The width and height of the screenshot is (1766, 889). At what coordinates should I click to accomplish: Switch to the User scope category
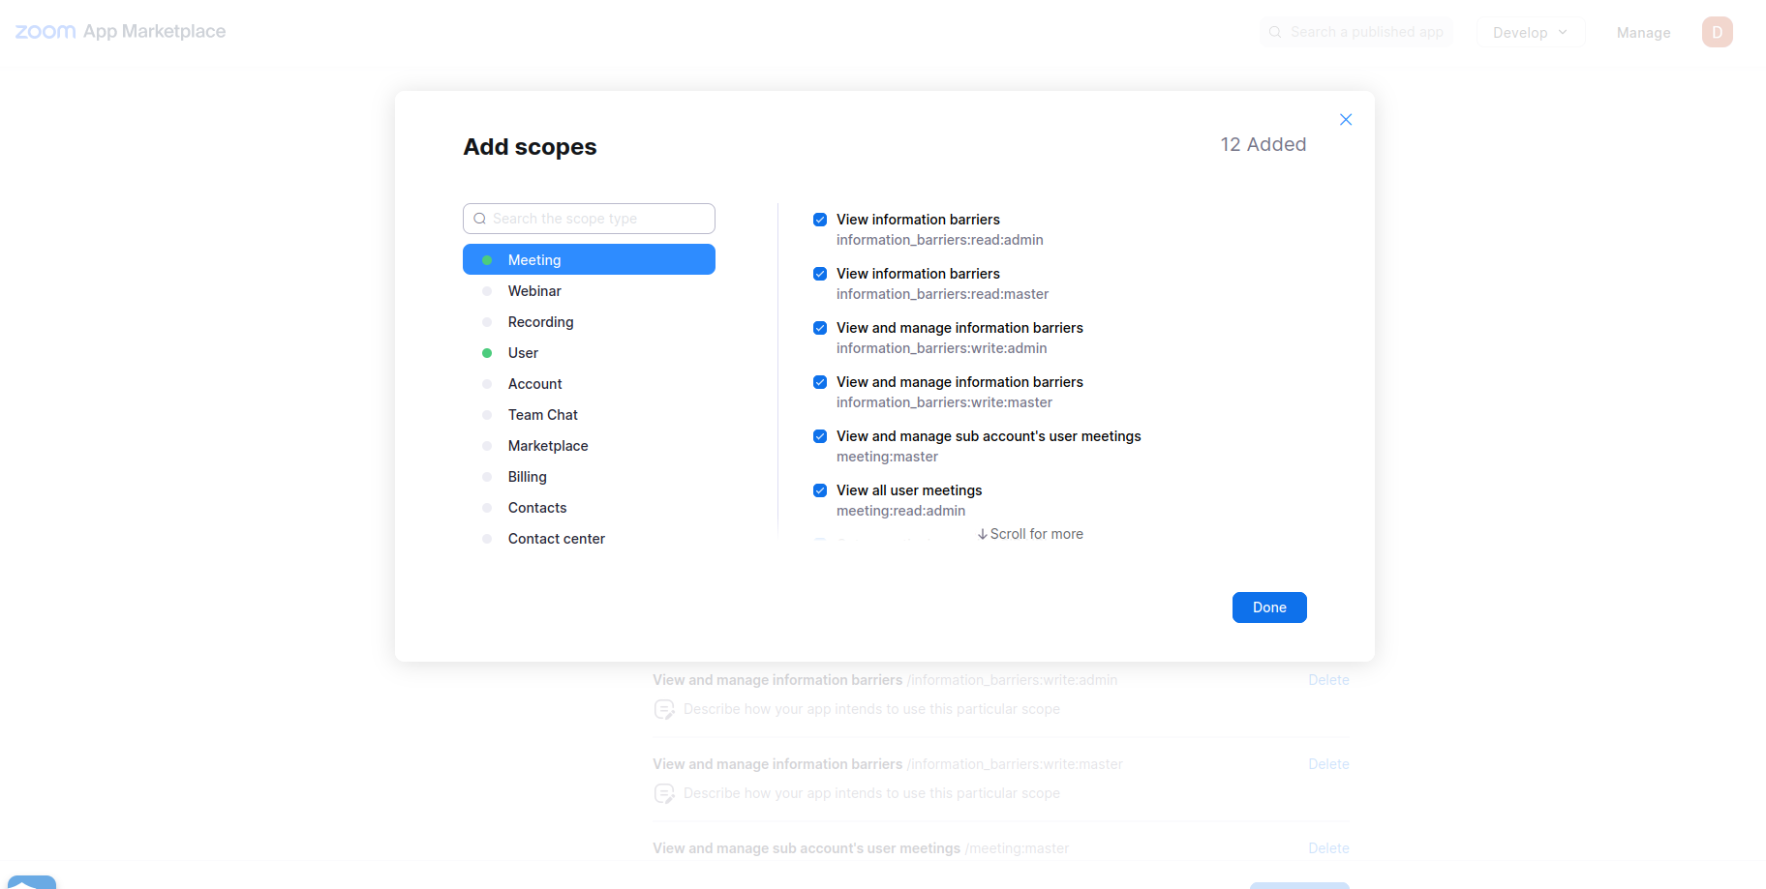523,353
